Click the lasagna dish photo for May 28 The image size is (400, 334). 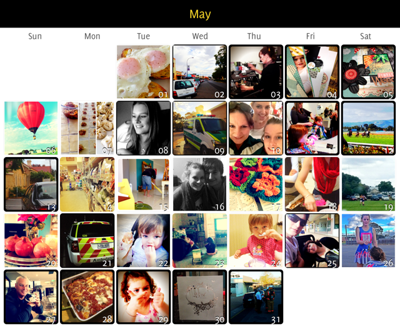point(87,297)
